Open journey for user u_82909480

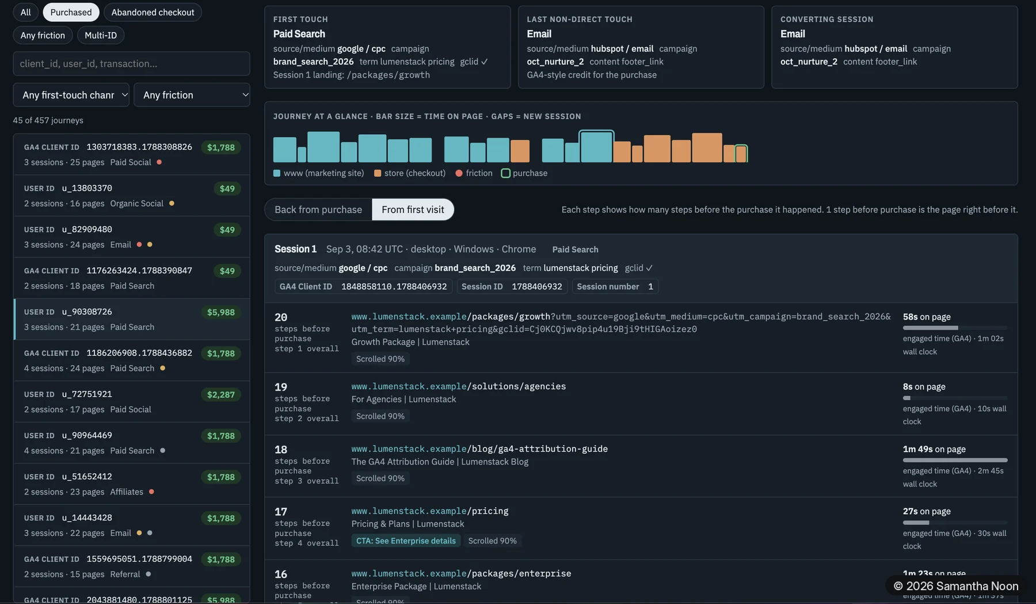click(x=131, y=237)
